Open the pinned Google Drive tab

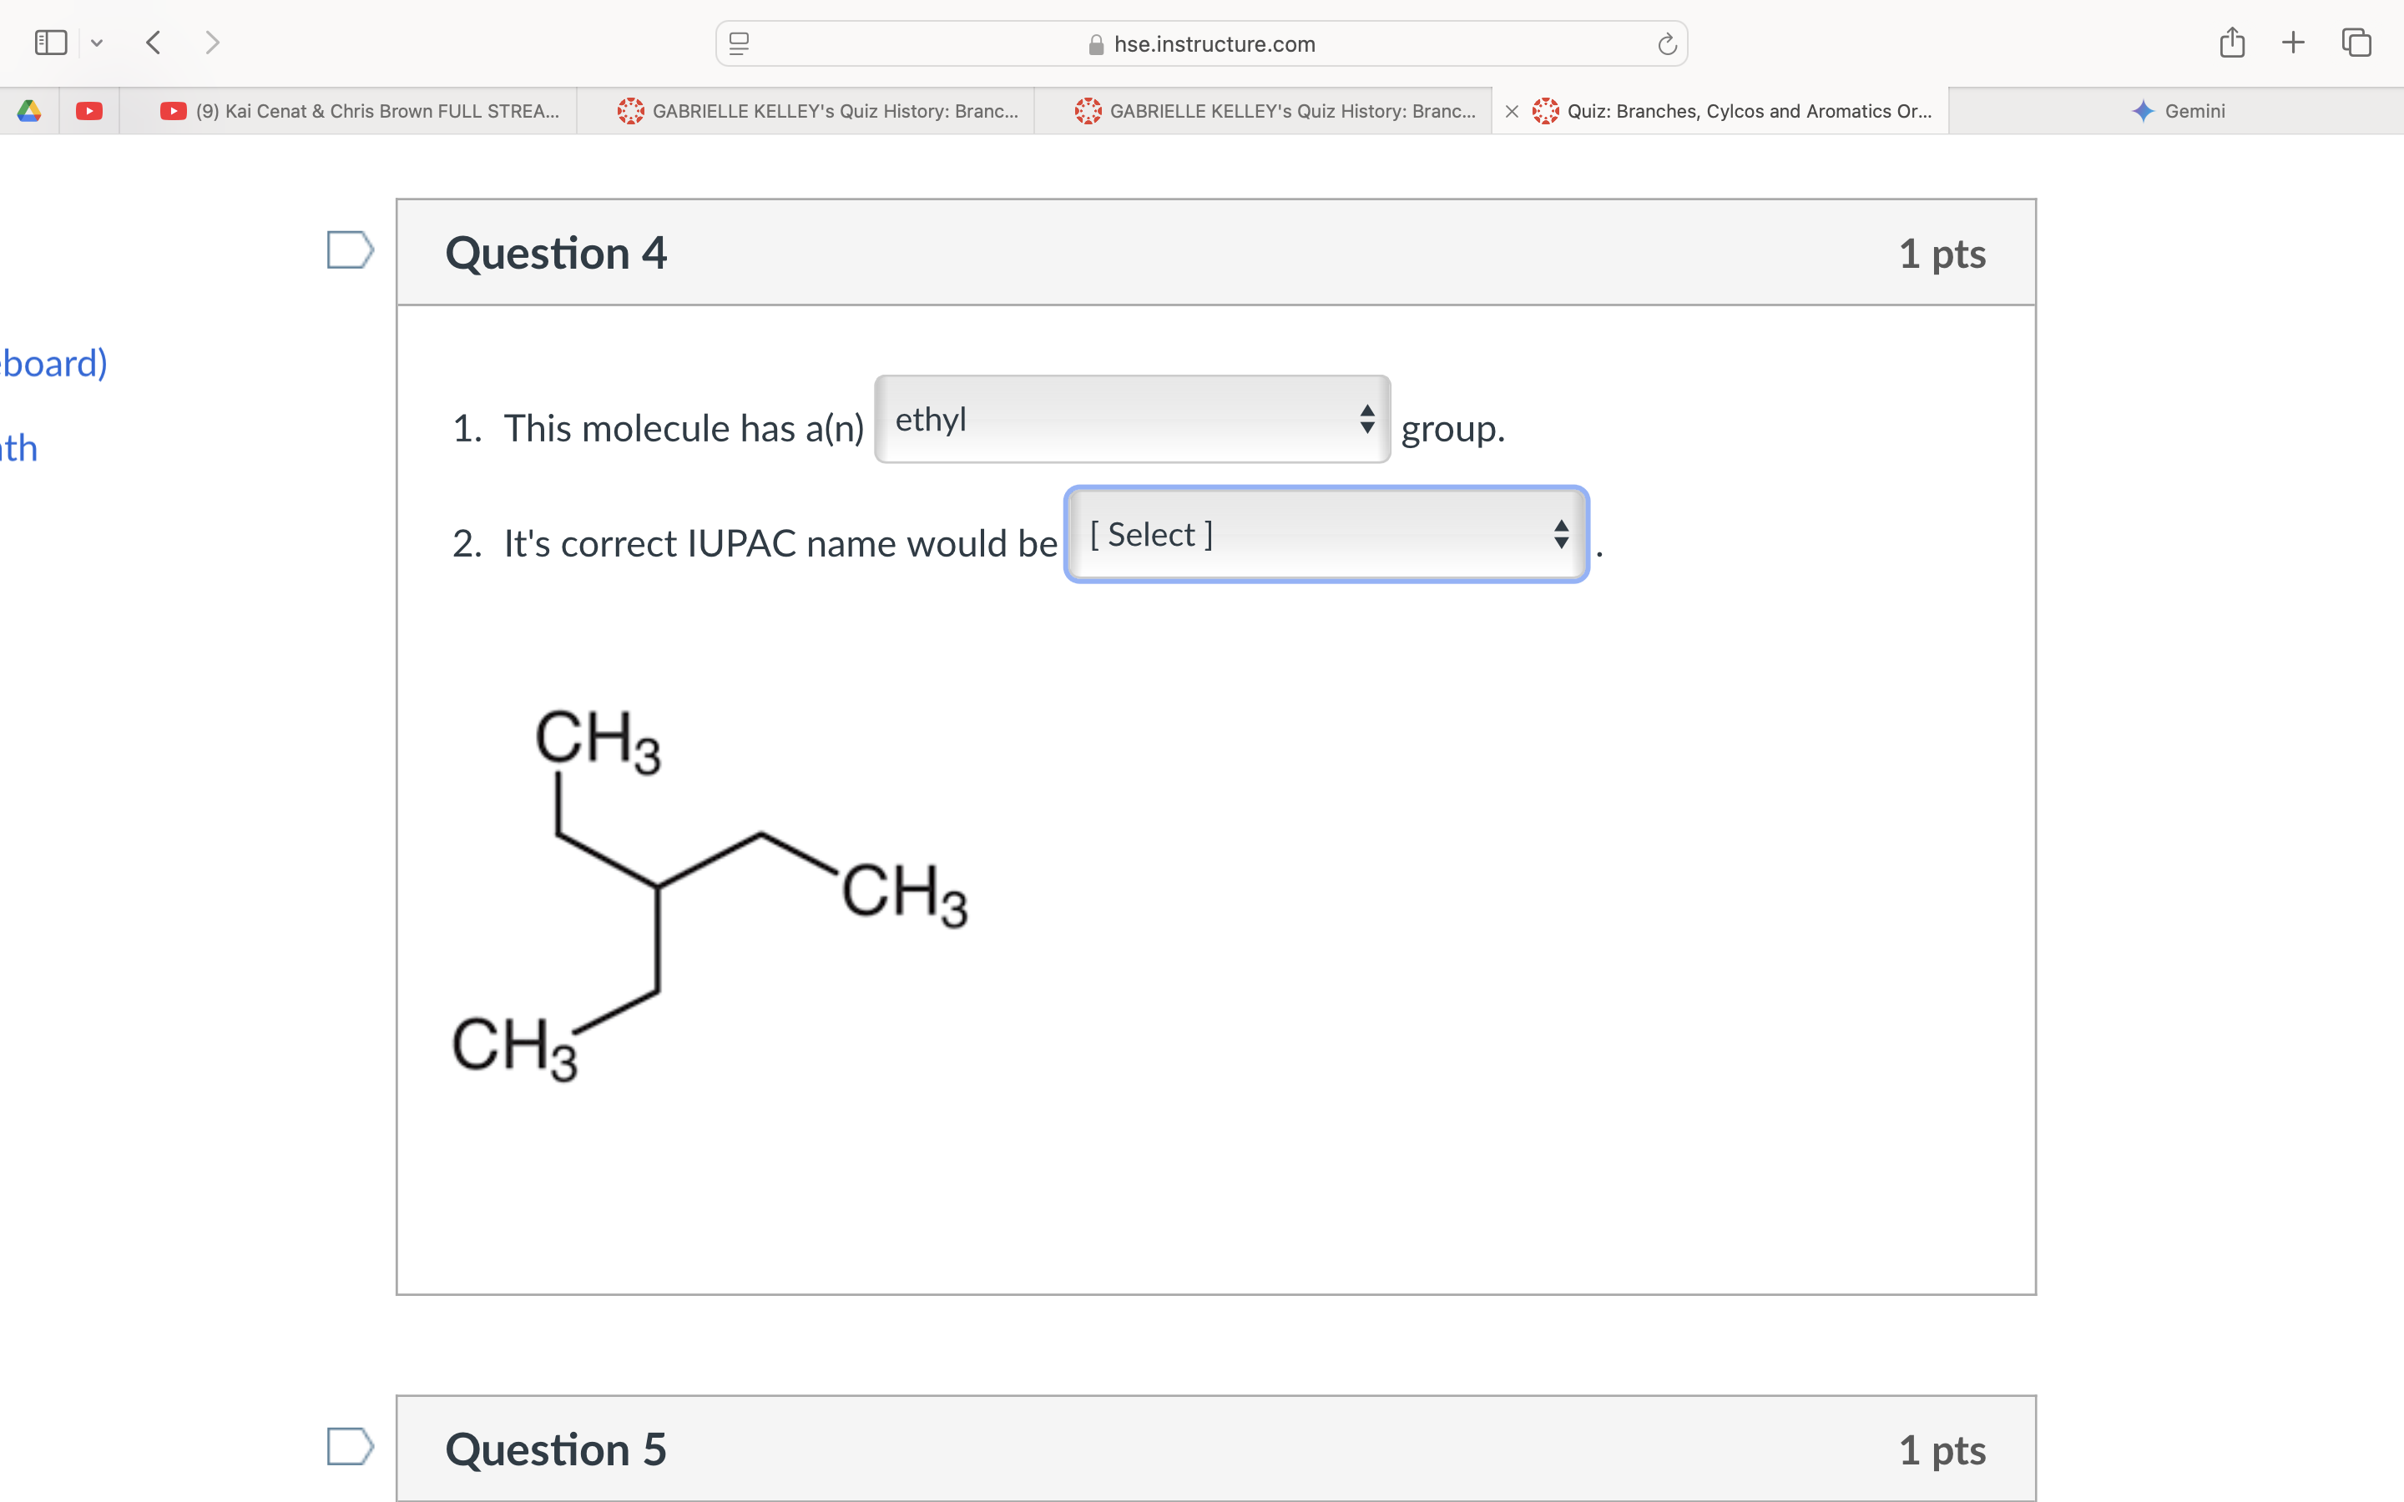click(29, 111)
